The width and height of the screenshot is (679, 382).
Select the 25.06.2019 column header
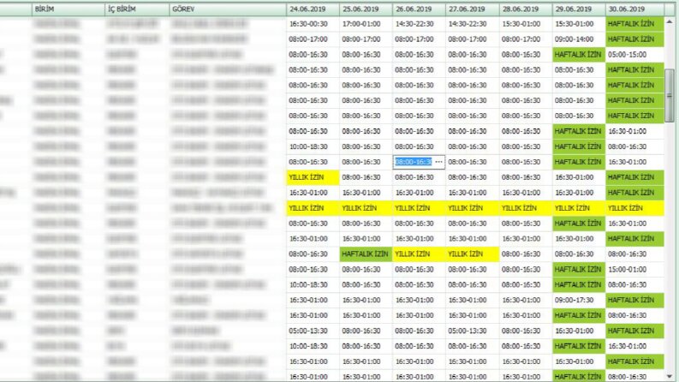366,9
